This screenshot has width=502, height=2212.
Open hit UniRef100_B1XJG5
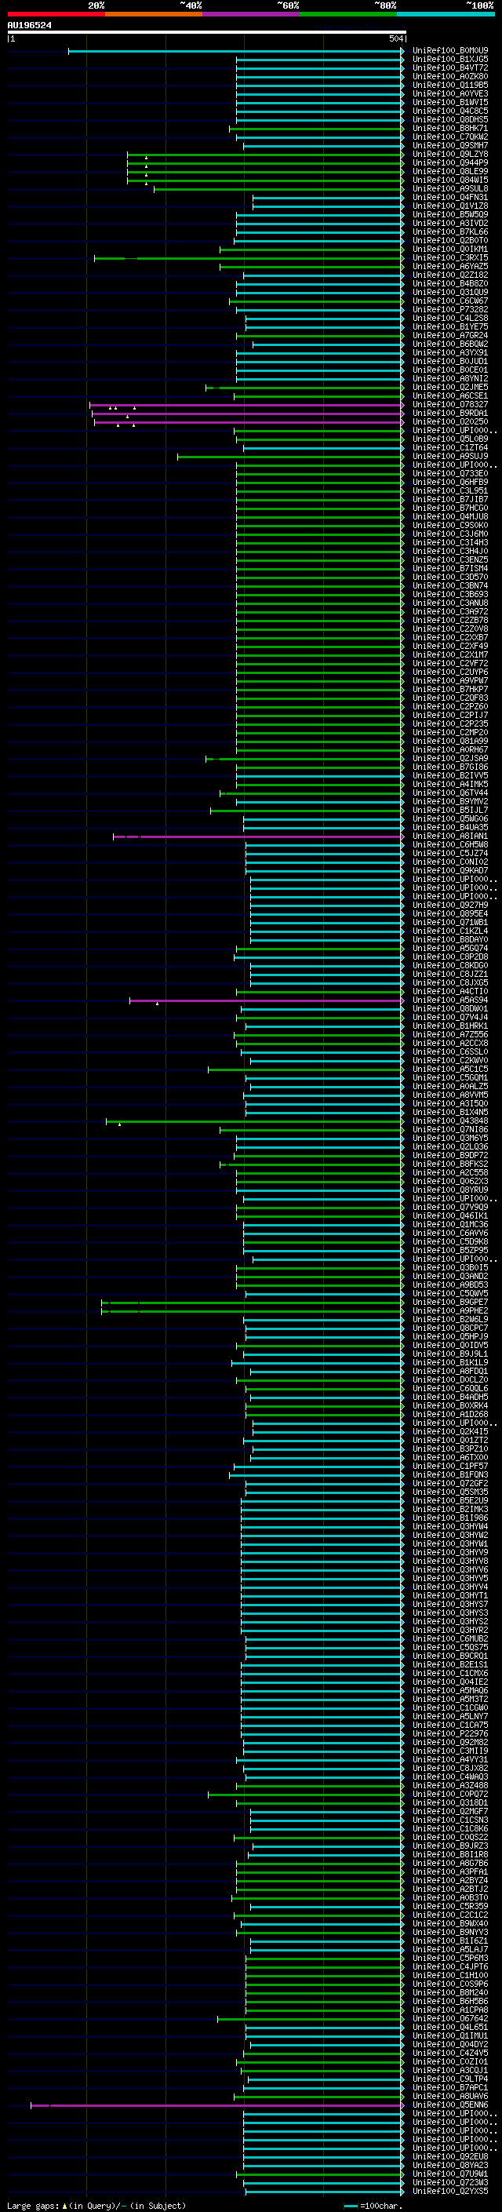[450, 60]
